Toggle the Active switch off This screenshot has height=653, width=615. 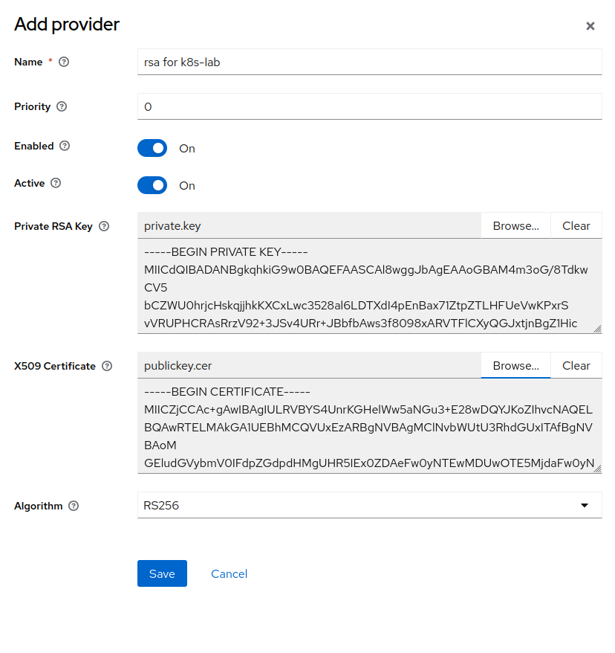click(152, 185)
